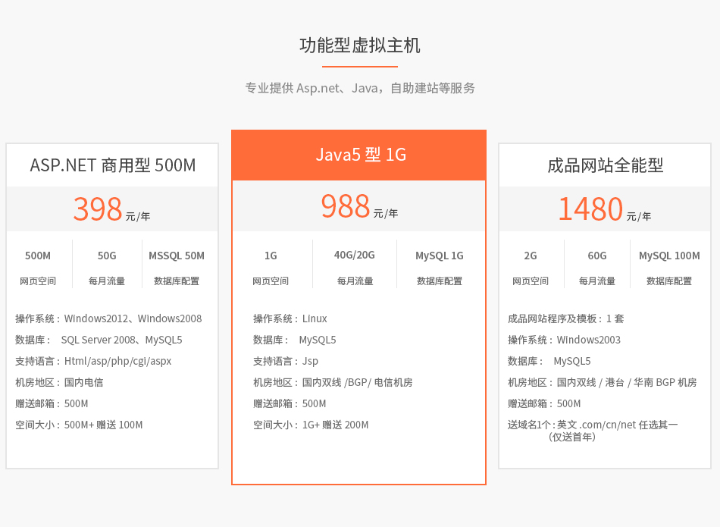
Task: Click 支持语言：Jsp line
Action: point(286,361)
